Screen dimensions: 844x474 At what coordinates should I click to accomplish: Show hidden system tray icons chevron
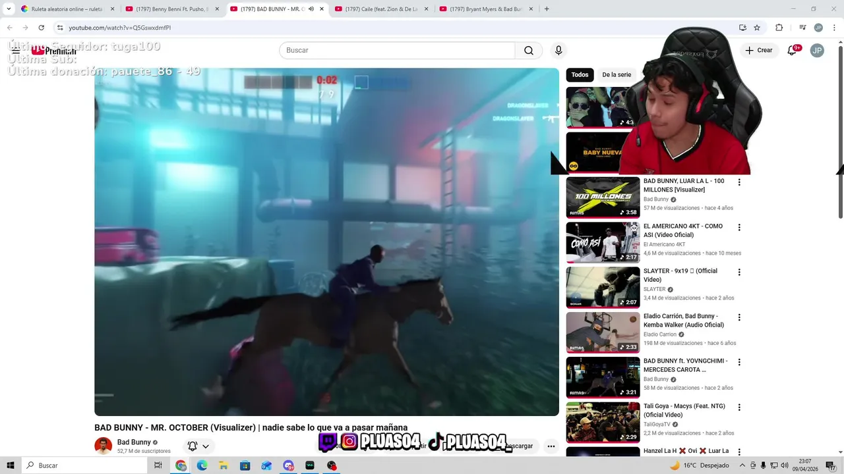pos(742,465)
